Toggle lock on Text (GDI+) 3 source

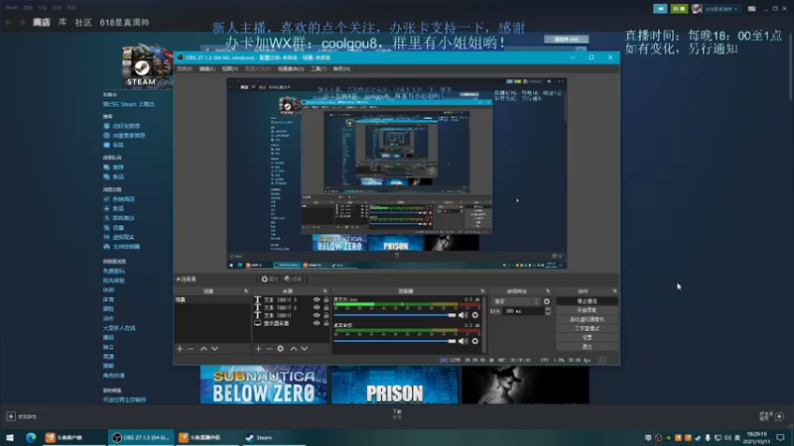(327, 299)
